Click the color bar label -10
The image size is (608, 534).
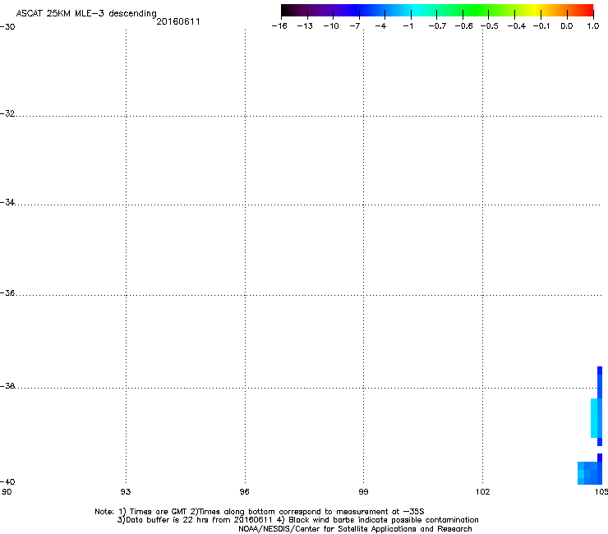pyautogui.click(x=331, y=26)
